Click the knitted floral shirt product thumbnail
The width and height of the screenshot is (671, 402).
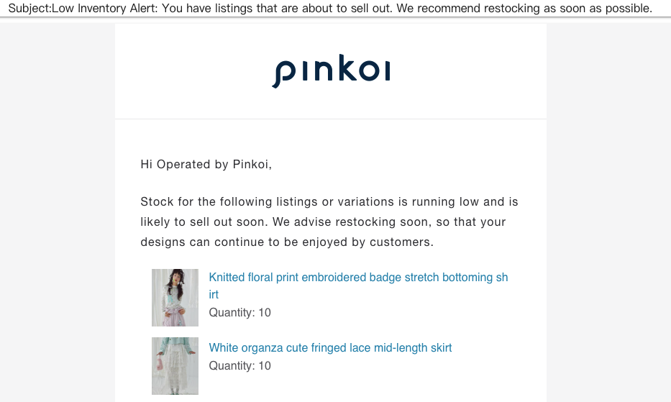(x=175, y=298)
